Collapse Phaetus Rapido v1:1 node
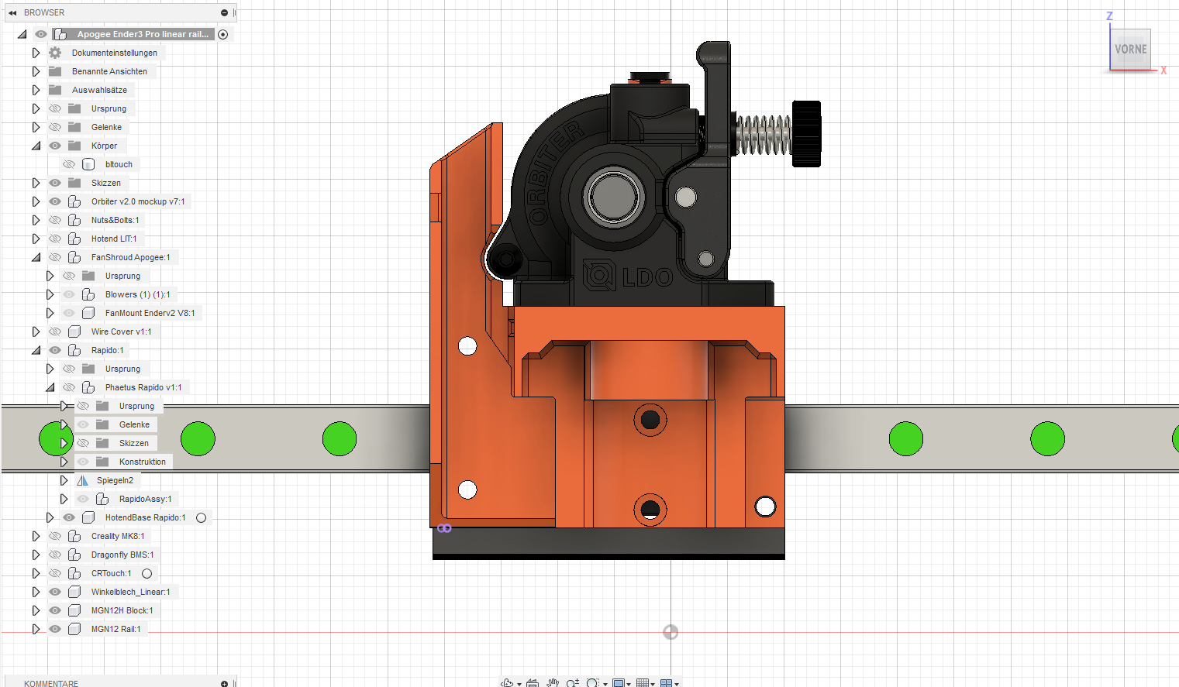The height and width of the screenshot is (687, 1179). pyautogui.click(x=50, y=387)
